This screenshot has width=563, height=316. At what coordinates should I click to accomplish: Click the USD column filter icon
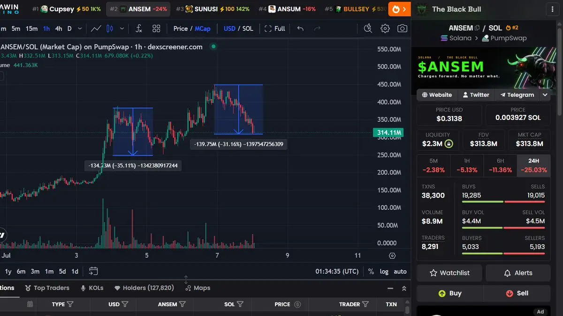tap(125, 304)
